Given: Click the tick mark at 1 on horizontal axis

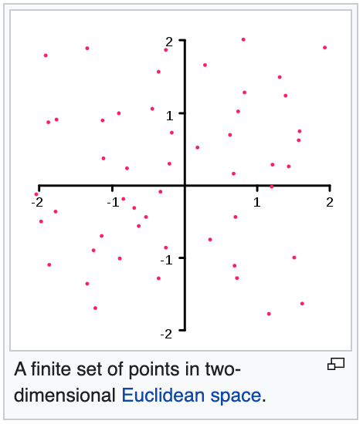Looking at the screenshot, I should click(x=257, y=188).
